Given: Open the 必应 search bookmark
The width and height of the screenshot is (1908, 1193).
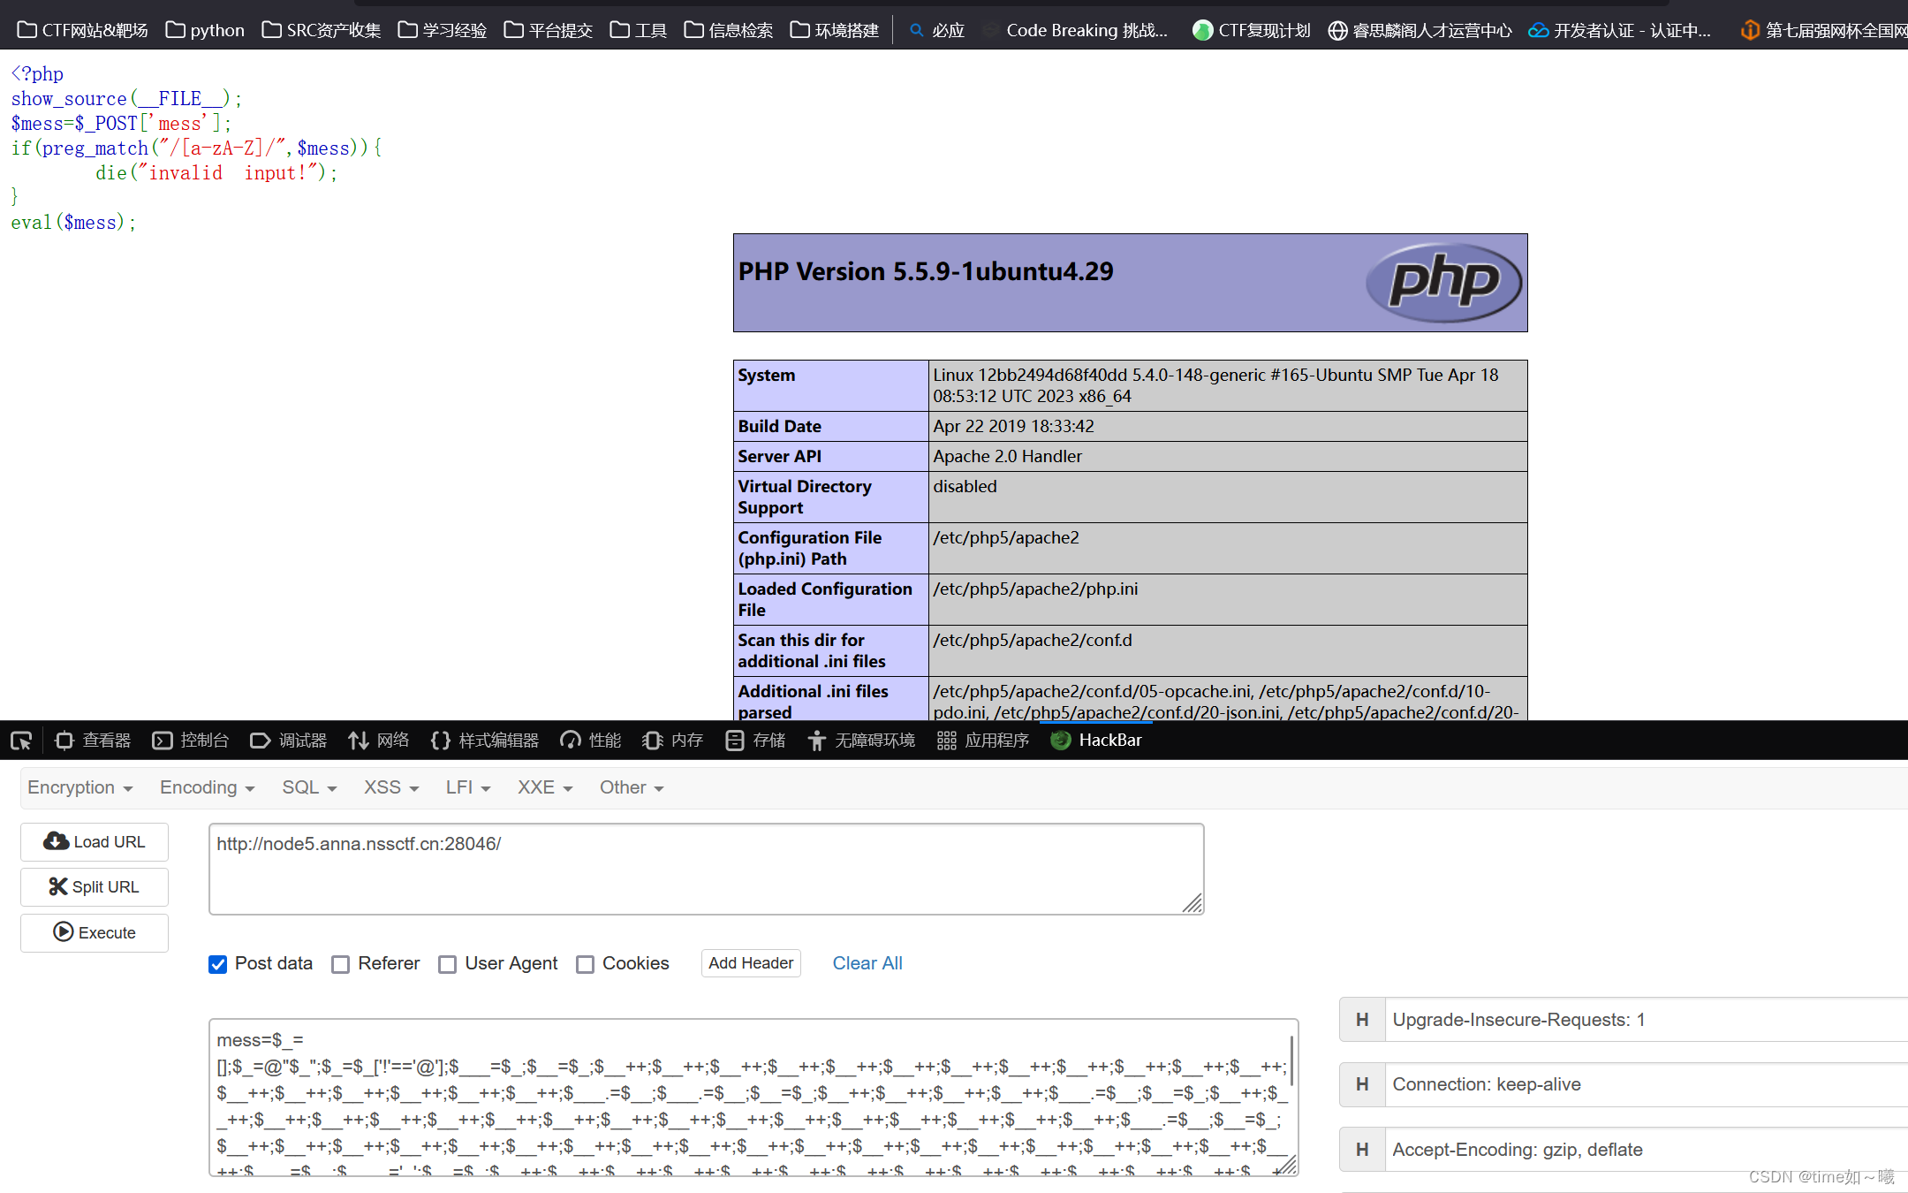Looking at the screenshot, I should 936,30.
